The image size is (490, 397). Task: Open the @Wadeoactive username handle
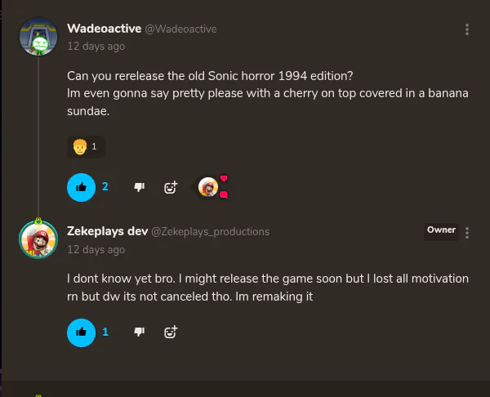coord(180,29)
